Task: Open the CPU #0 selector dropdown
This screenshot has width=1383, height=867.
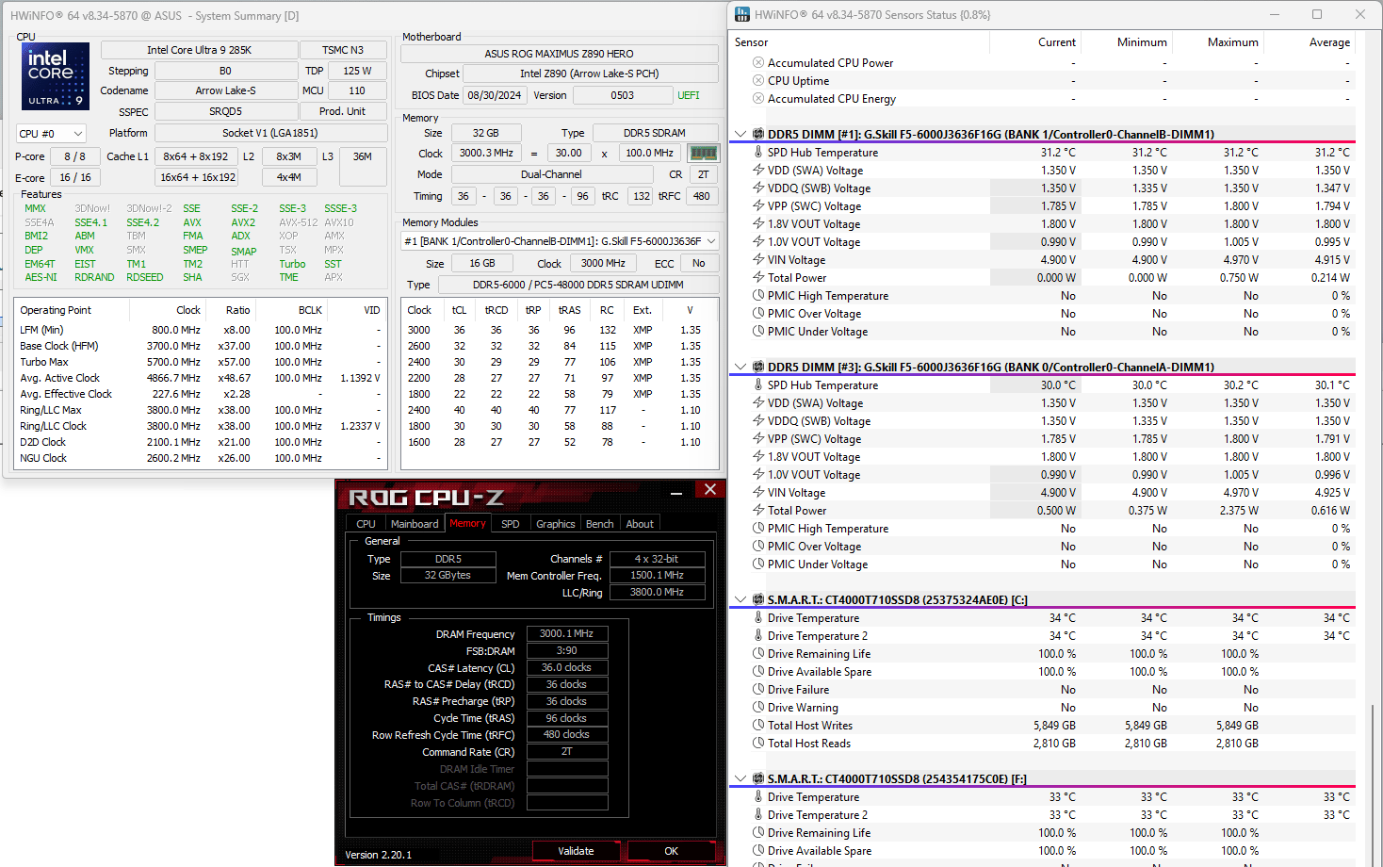Action: point(52,134)
